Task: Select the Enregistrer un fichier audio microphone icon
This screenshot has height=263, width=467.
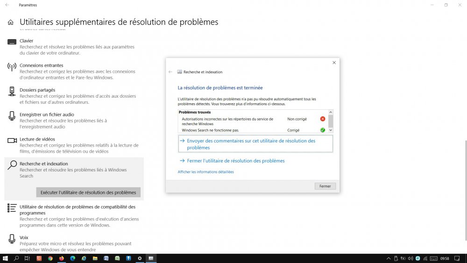Action: (12, 116)
